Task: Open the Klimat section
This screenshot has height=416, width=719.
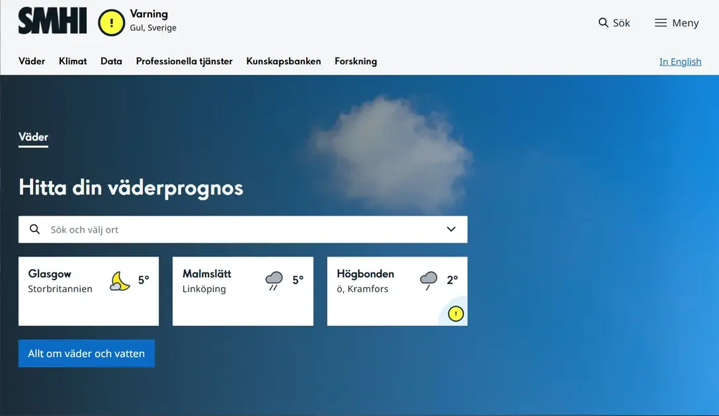Action: [x=73, y=61]
